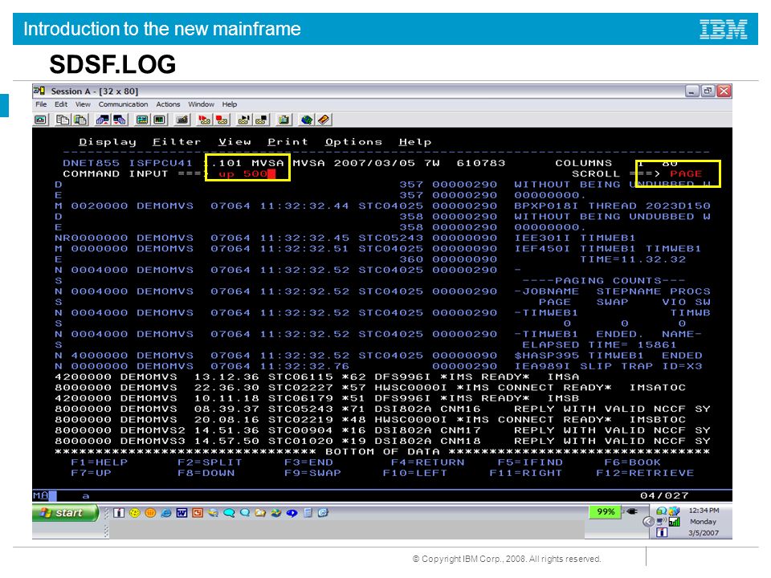Image resolution: width=771 pixels, height=578 pixels.
Task: Click the globe index toolbar icon
Action: click(x=306, y=120)
